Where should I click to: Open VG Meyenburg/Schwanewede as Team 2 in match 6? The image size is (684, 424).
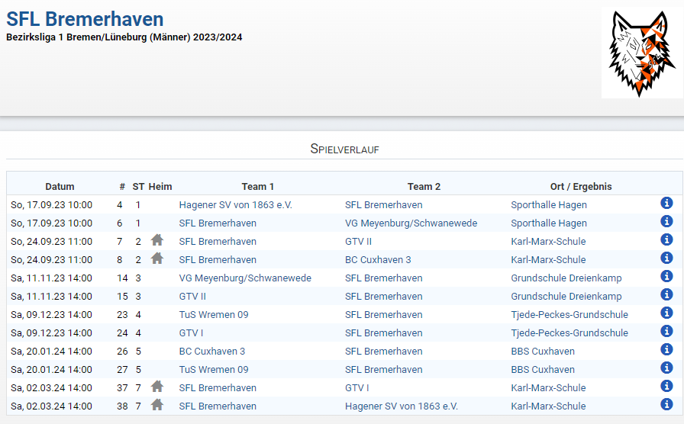pos(411,223)
